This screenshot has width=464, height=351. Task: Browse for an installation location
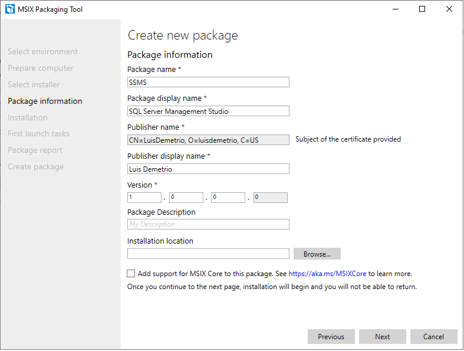(317, 254)
